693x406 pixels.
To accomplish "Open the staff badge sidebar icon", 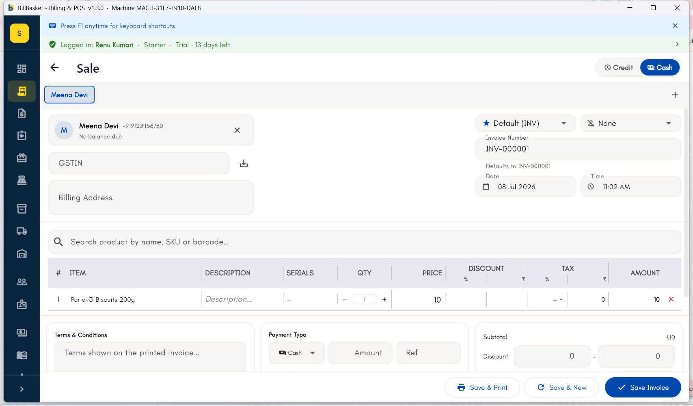I will point(22,304).
